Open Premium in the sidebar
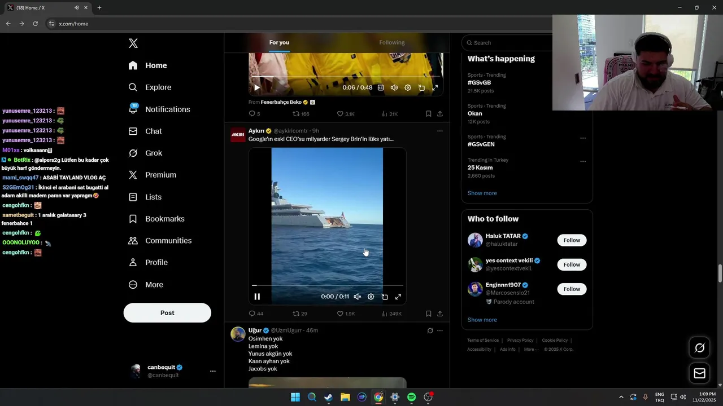The width and height of the screenshot is (723, 406). click(153, 175)
